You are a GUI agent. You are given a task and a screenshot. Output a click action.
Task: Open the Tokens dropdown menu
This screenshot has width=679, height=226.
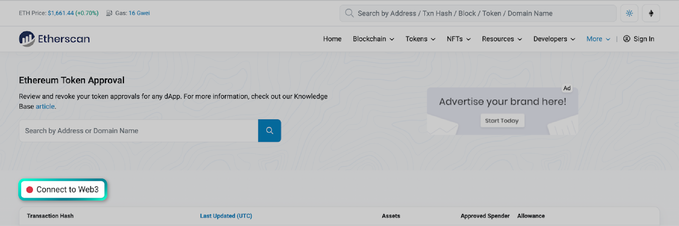[x=420, y=39]
